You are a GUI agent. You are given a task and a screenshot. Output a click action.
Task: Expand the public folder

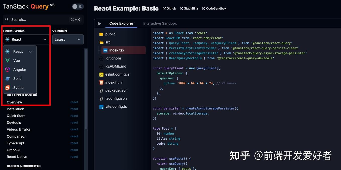click(x=110, y=34)
